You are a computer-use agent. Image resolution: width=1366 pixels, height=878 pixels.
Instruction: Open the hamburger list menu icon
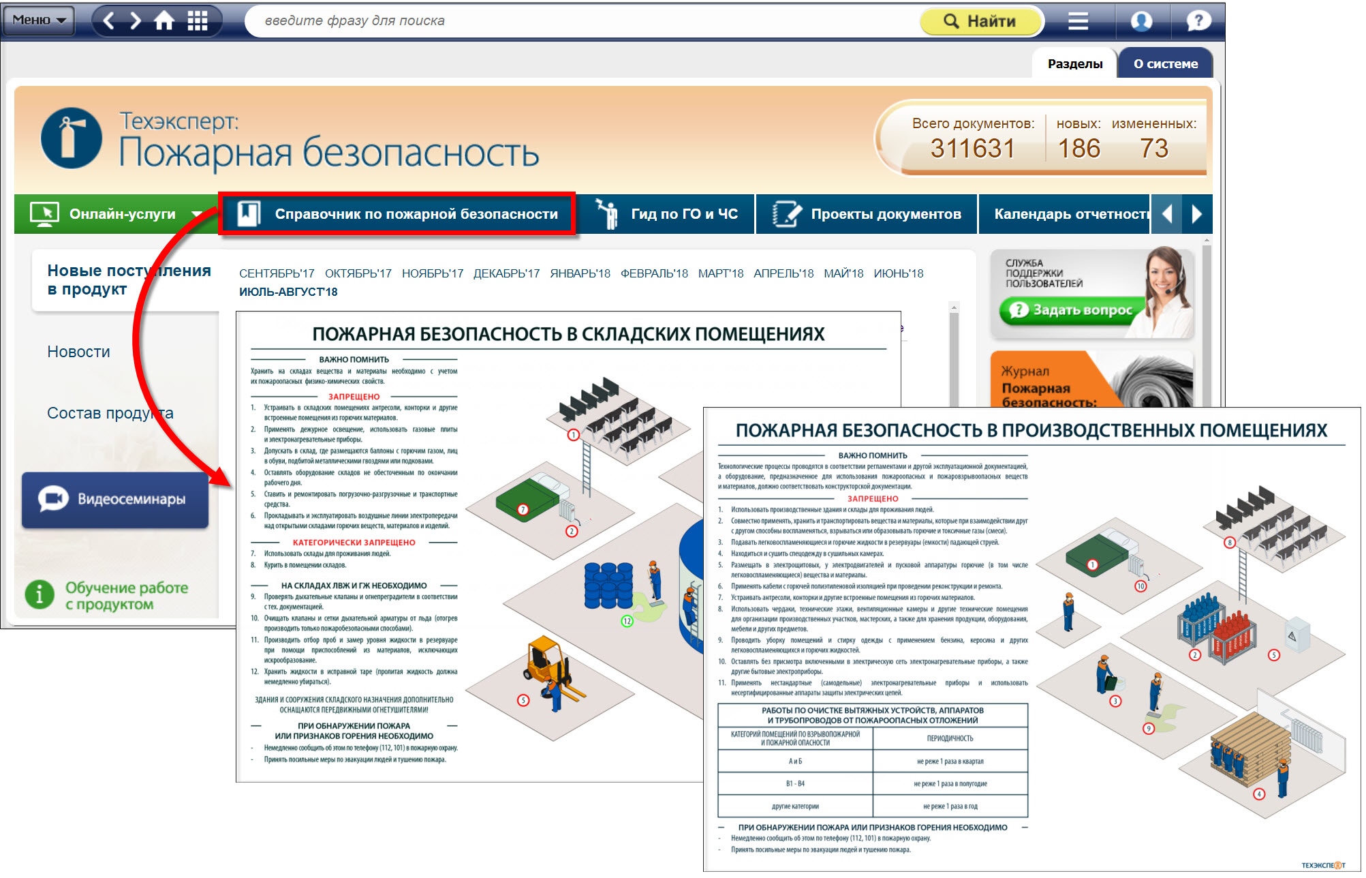coord(1078,21)
